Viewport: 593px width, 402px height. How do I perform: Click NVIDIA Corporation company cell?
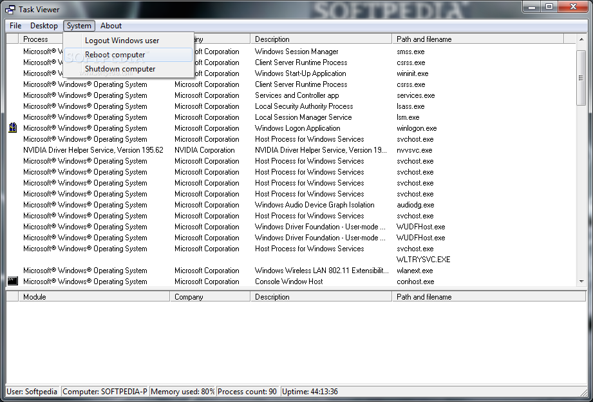[204, 150]
